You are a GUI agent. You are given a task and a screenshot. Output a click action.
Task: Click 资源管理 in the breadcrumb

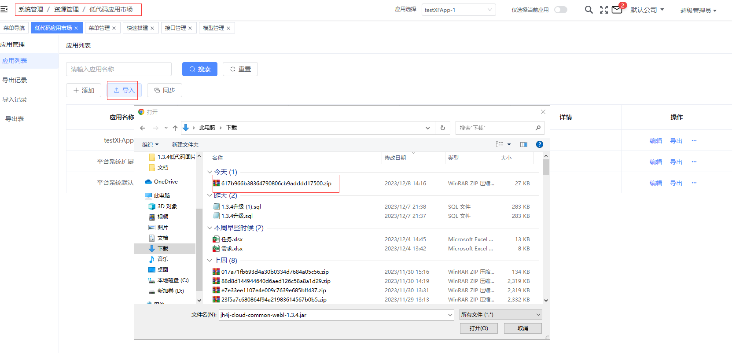click(66, 9)
